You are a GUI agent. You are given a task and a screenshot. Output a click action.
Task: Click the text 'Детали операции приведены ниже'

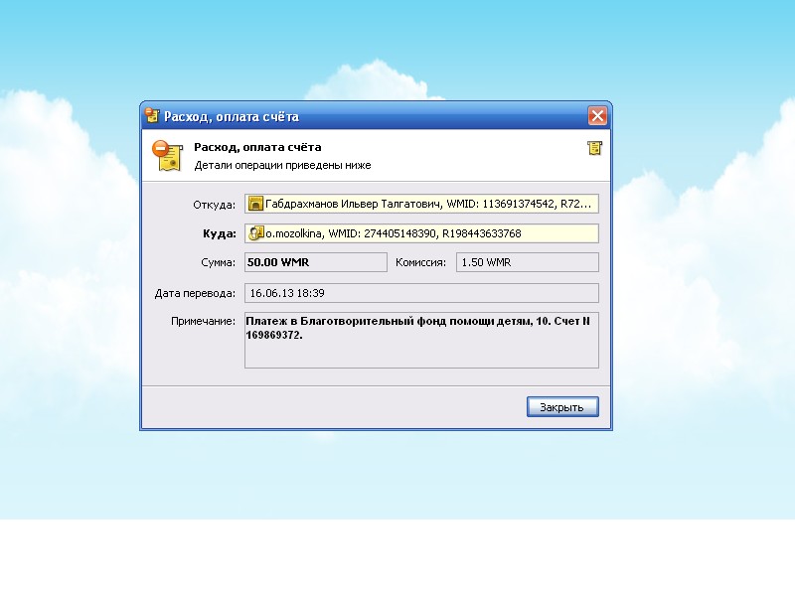point(282,165)
